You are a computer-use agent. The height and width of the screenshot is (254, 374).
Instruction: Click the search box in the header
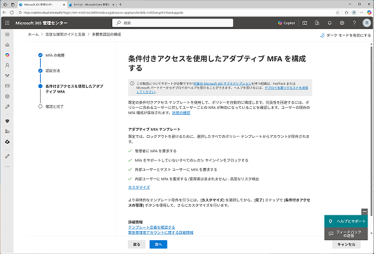coord(173,23)
